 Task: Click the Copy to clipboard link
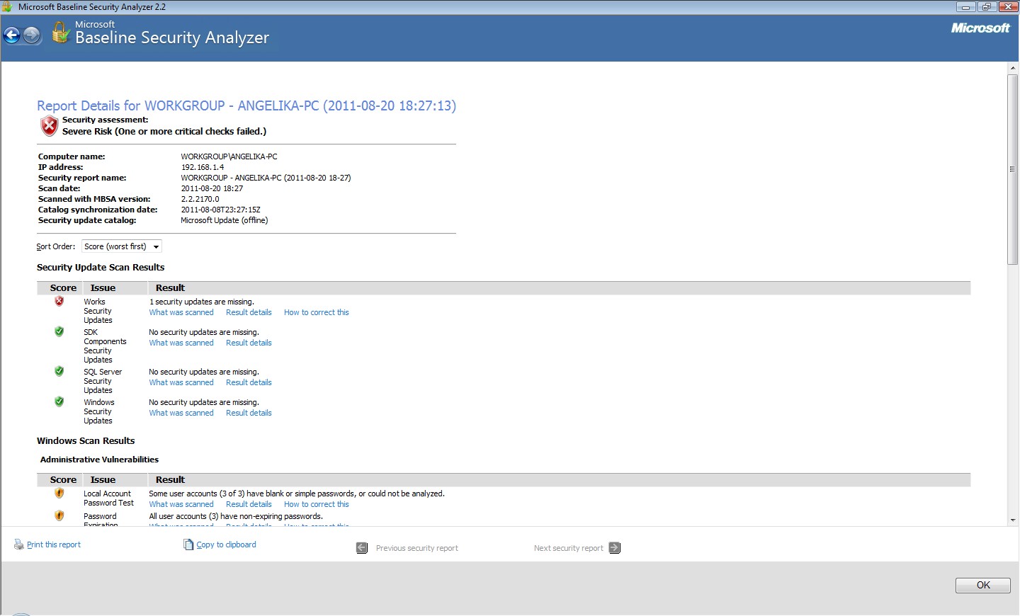[227, 544]
